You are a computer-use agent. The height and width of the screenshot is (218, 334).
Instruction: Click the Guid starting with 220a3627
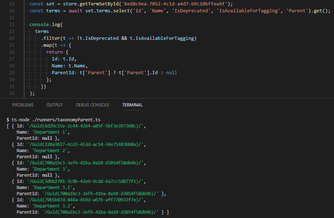click(85, 144)
